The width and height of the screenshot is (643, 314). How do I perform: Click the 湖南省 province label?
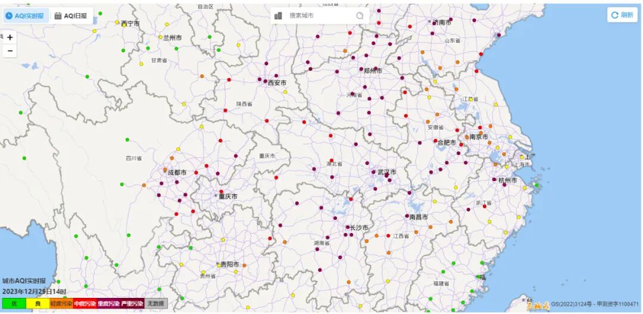click(x=322, y=243)
